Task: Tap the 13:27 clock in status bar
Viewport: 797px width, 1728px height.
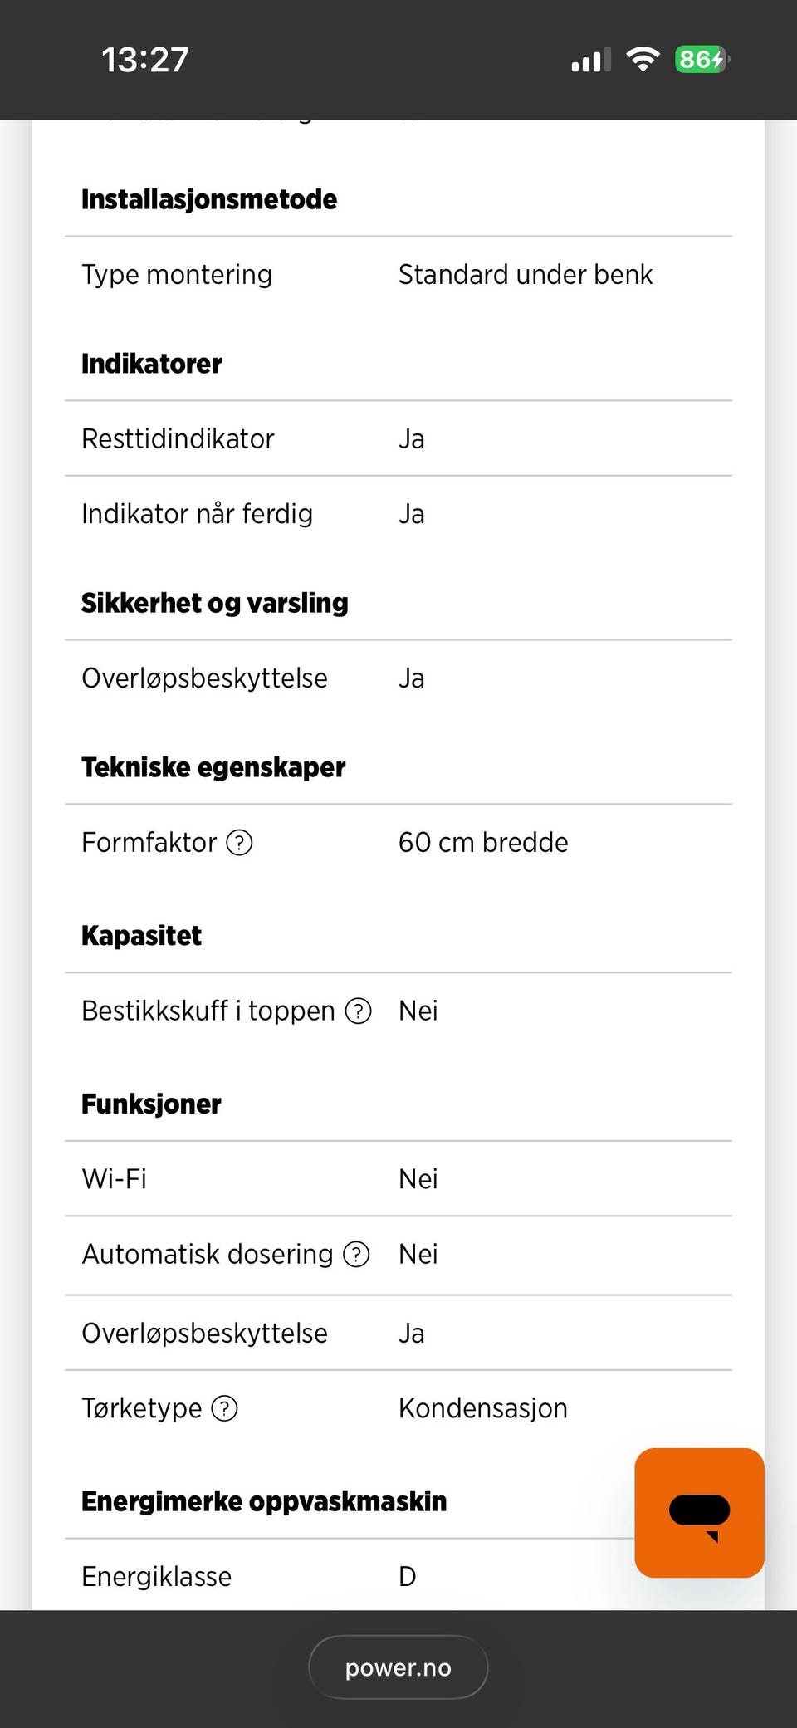Action: tap(145, 60)
